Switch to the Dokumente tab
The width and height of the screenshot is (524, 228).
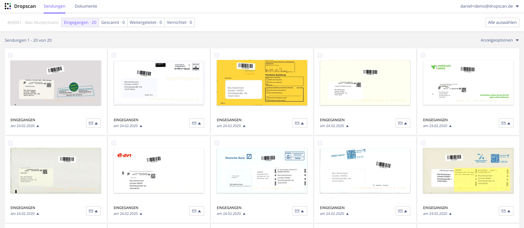pos(86,6)
